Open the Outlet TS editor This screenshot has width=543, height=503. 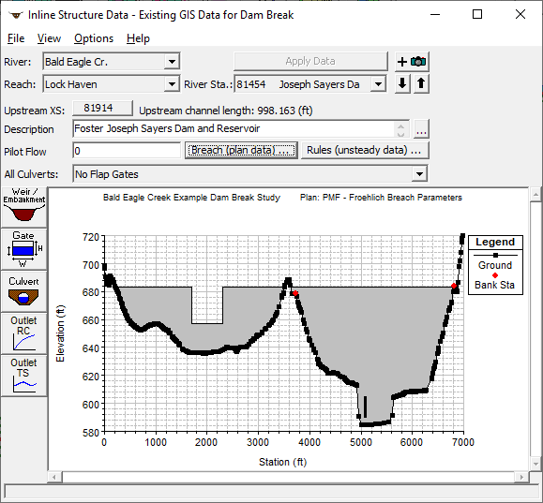pos(23,376)
